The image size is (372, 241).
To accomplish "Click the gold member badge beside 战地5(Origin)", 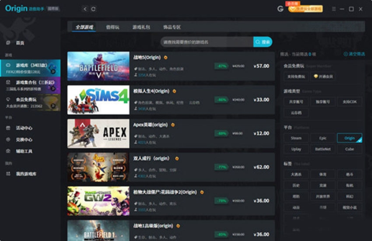I will pos(166,57).
